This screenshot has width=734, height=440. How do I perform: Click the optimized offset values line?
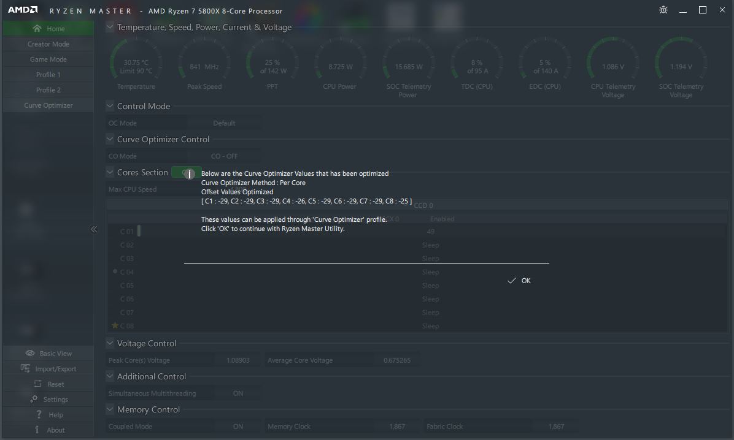307,201
